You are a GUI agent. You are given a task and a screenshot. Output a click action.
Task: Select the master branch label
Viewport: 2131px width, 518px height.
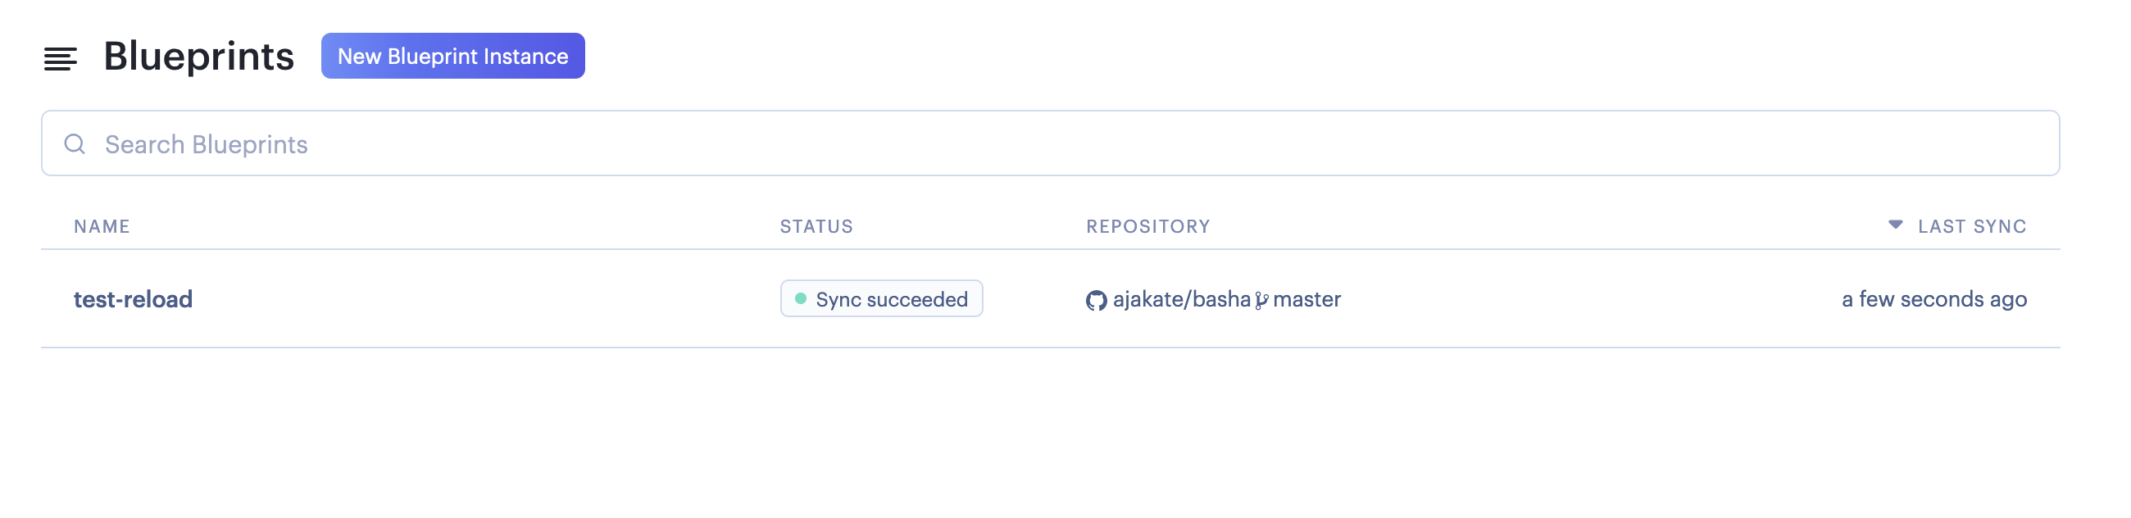click(x=1306, y=298)
